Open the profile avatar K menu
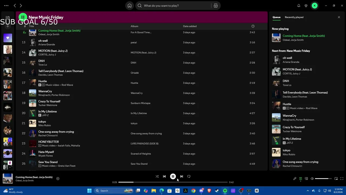Viewport: 346px width, 195px height. pos(315,5)
